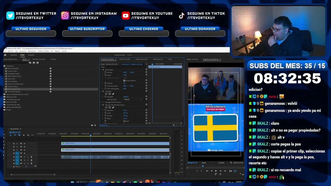Collapse the Opacidad effect group
The width and height of the screenshot is (331, 186).
[101, 91]
